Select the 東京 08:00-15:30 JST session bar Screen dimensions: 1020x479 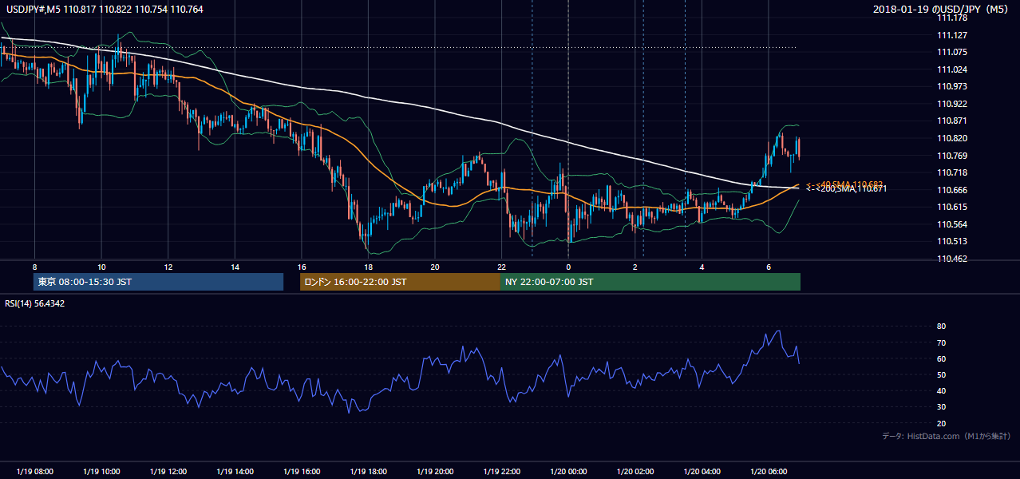point(159,282)
